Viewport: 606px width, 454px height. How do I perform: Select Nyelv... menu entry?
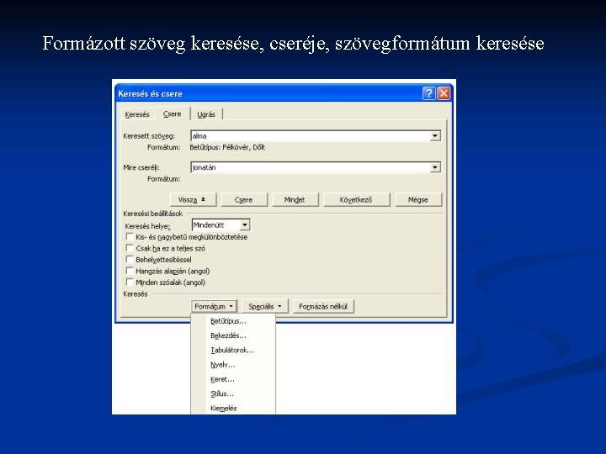233,365
